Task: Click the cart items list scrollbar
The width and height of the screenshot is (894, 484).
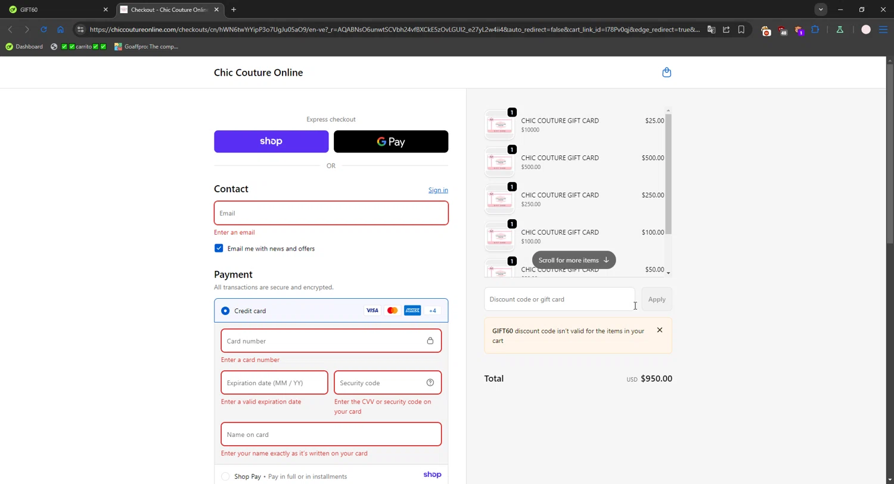Action: tap(668, 174)
